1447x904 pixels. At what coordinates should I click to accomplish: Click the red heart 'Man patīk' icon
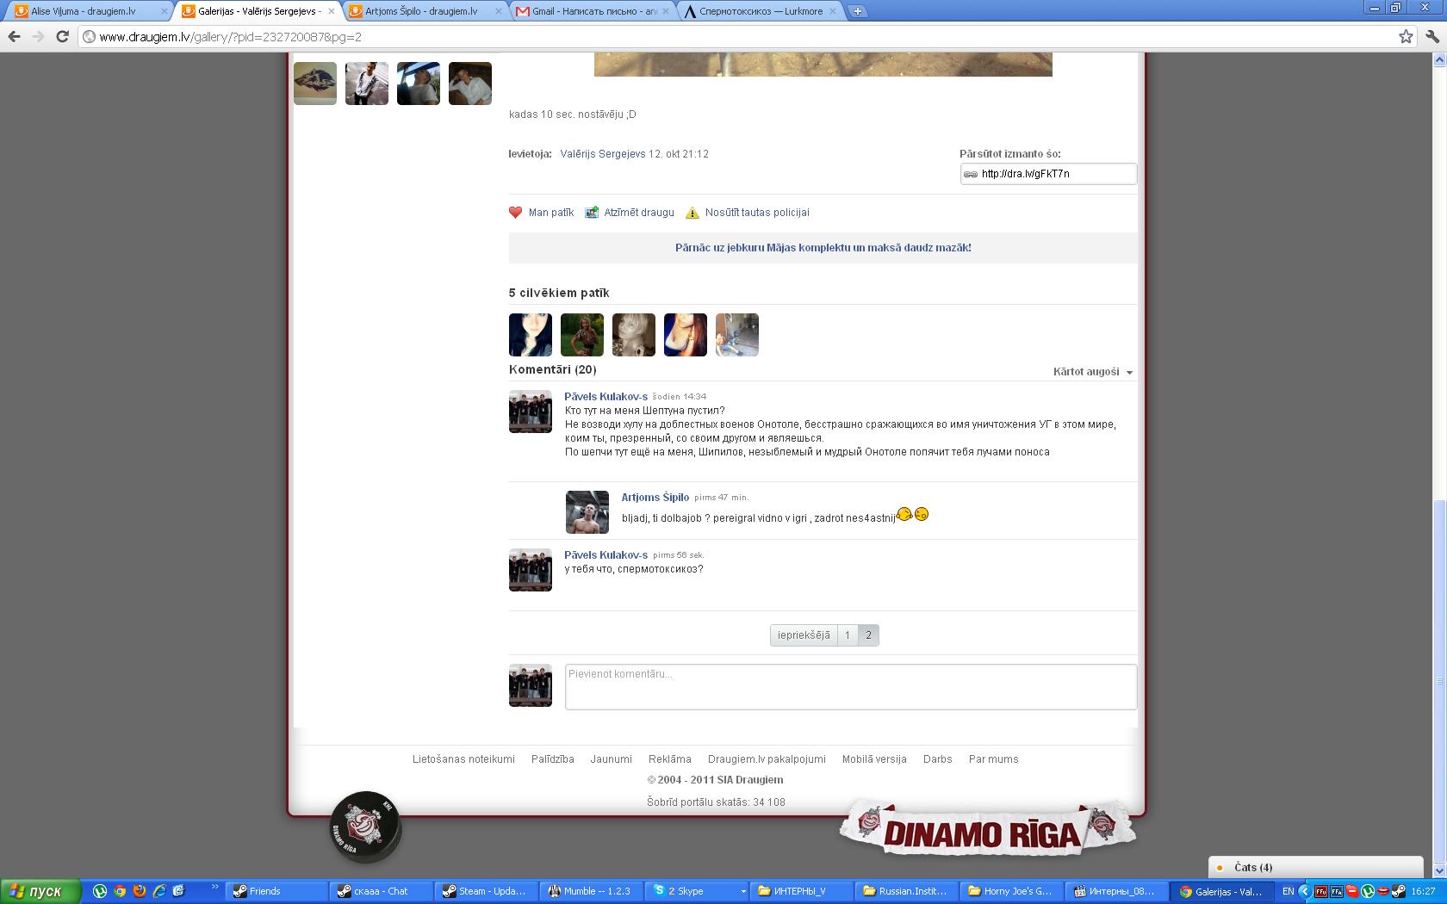pyautogui.click(x=516, y=213)
